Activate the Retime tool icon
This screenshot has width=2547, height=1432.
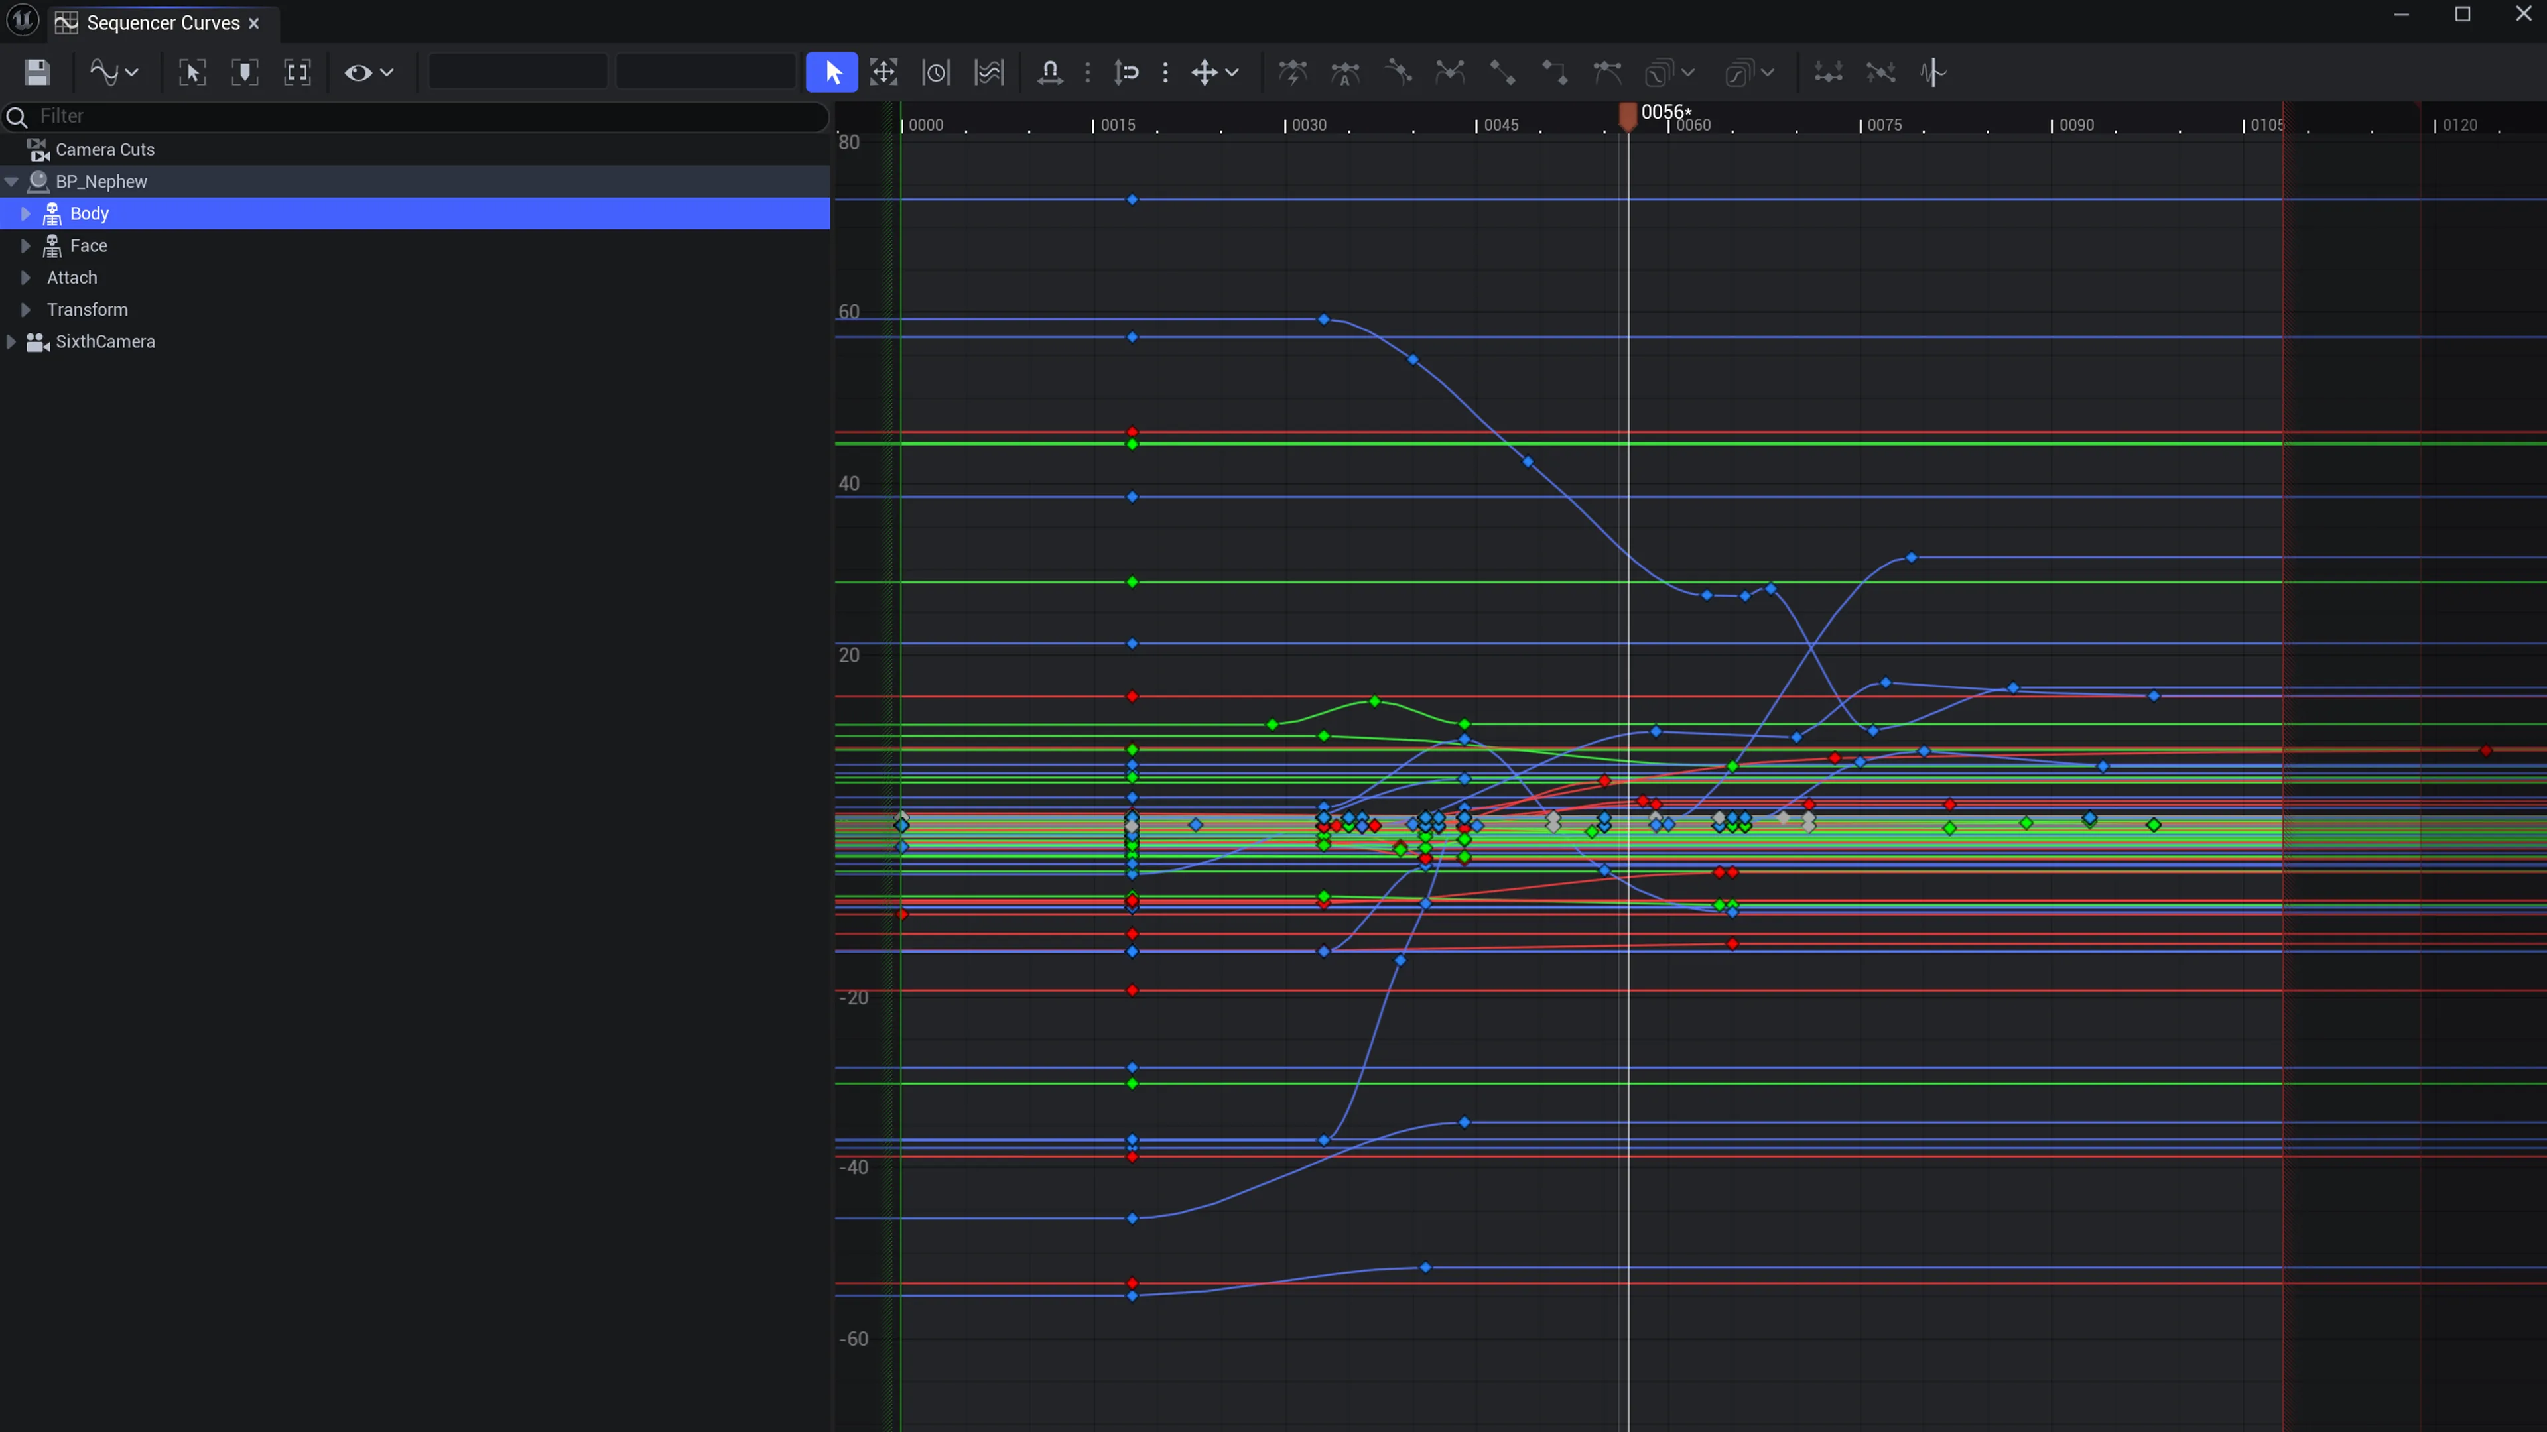coord(935,72)
